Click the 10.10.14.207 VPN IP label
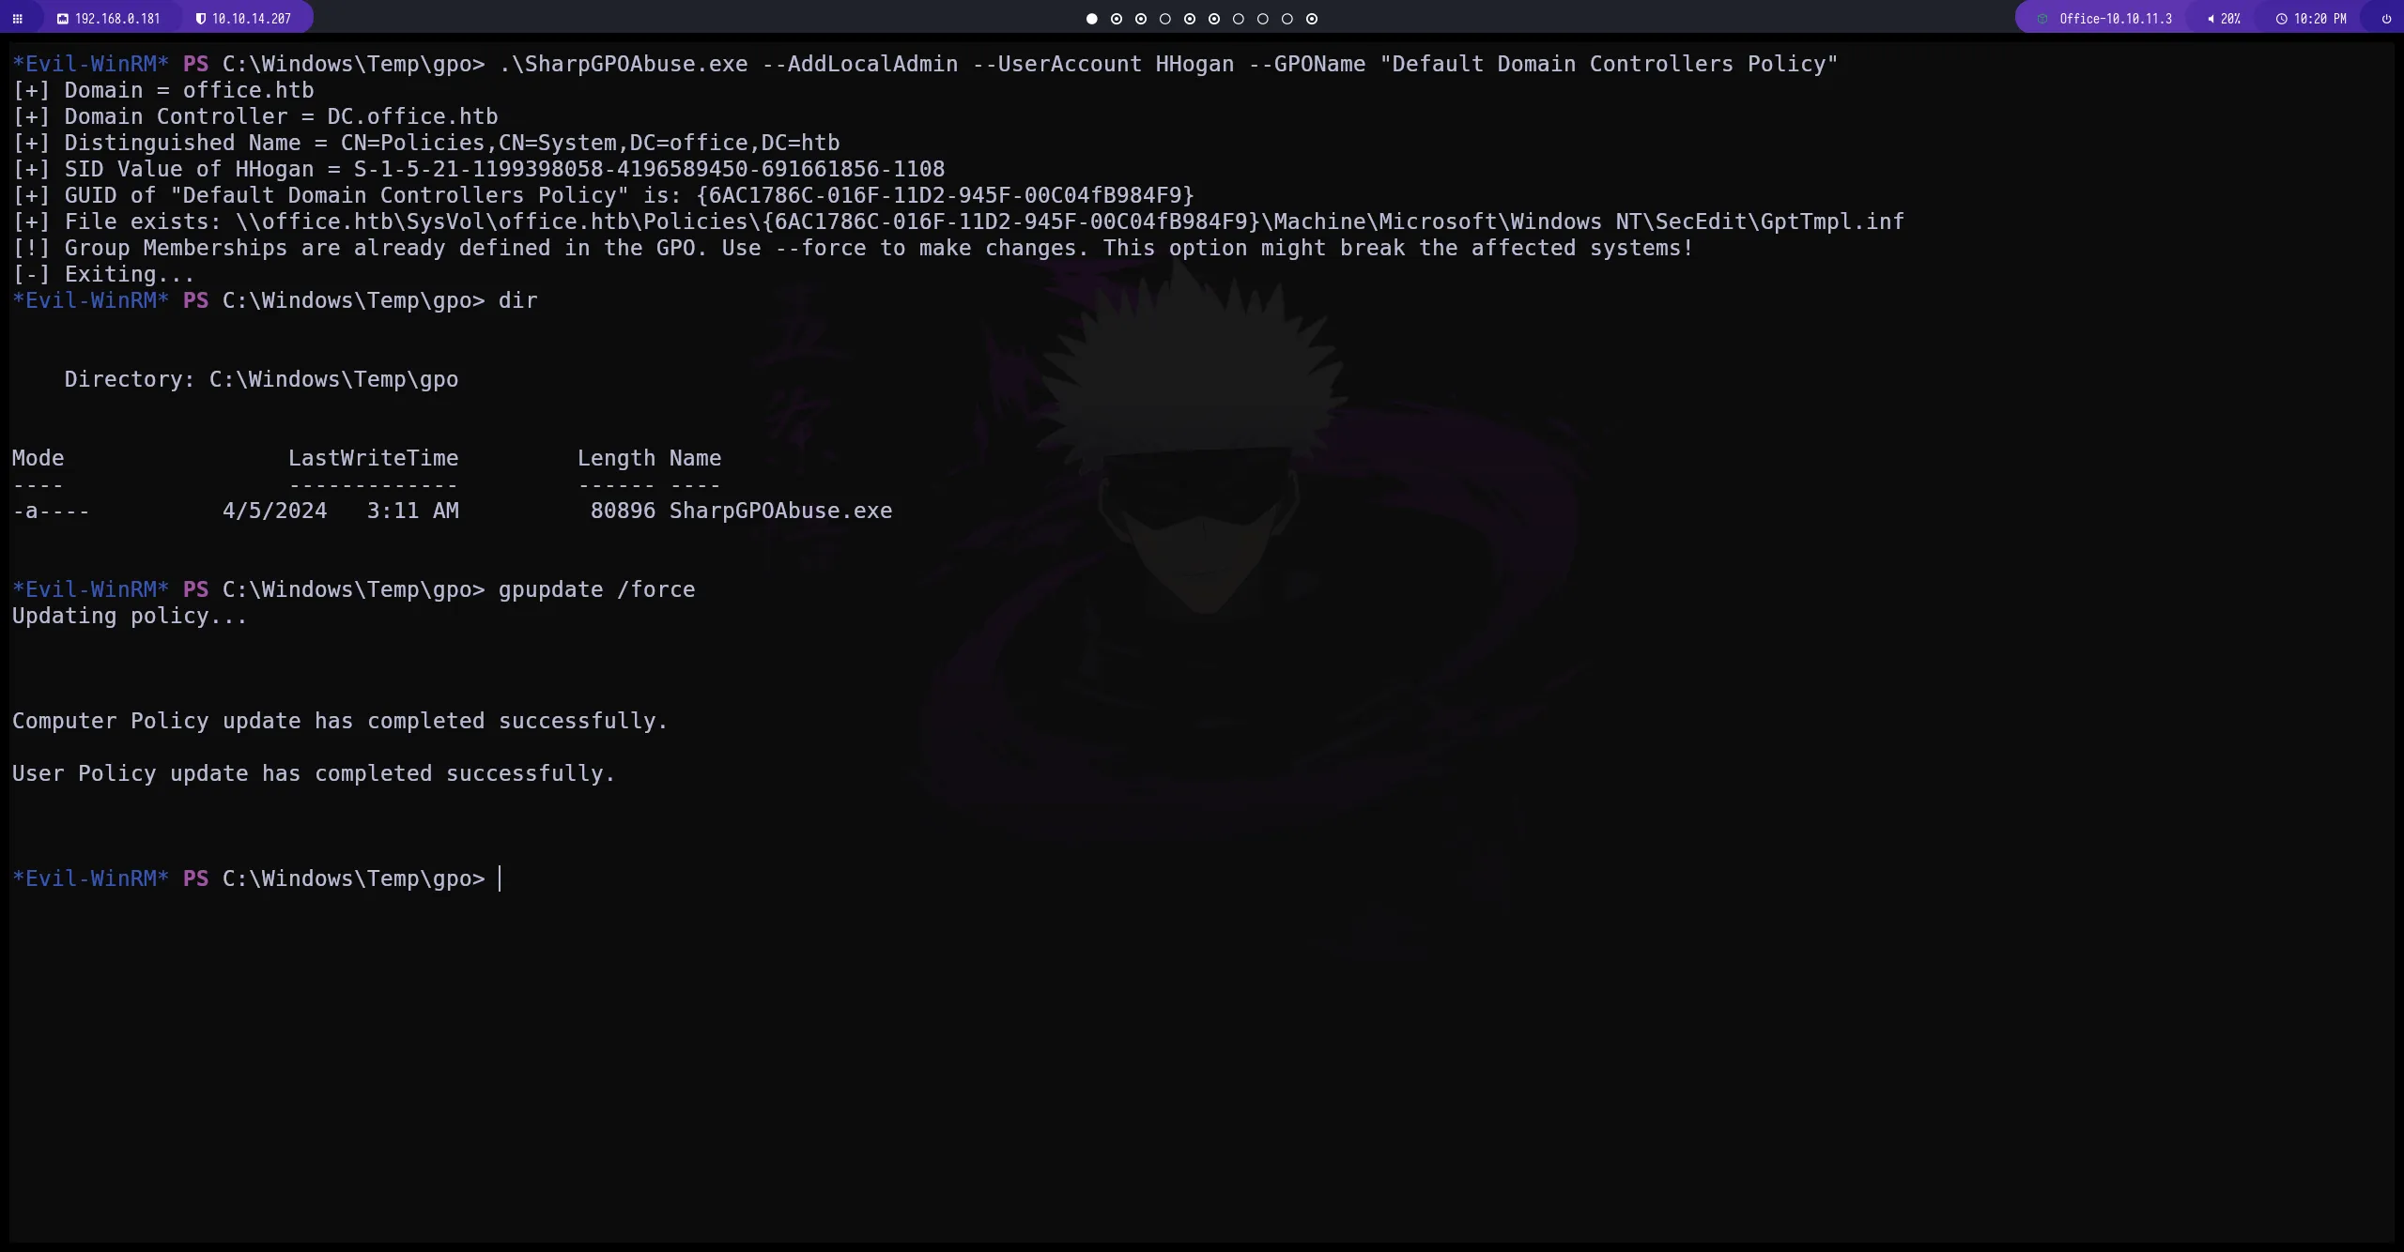The width and height of the screenshot is (2404, 1252). (252, 19)
